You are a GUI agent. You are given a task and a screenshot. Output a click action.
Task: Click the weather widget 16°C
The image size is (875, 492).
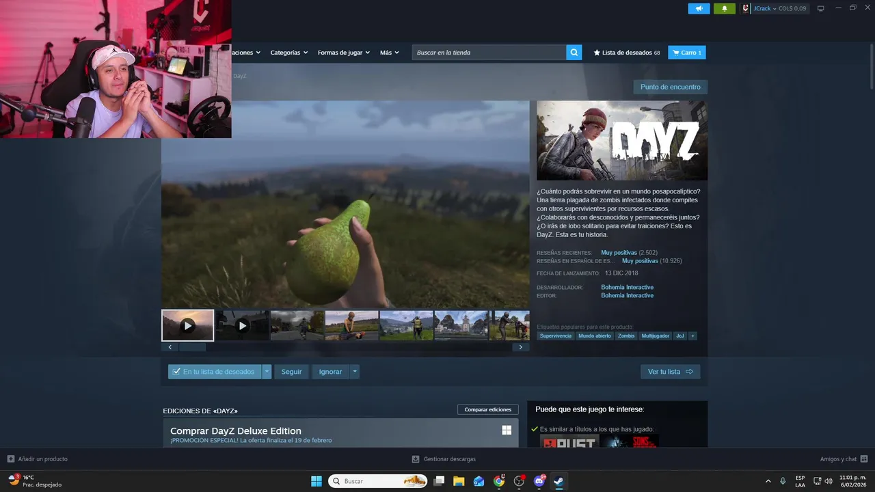click(34, 481)
